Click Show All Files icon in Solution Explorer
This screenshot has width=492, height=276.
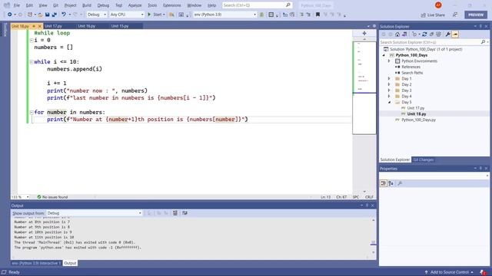tap(438, 34)
